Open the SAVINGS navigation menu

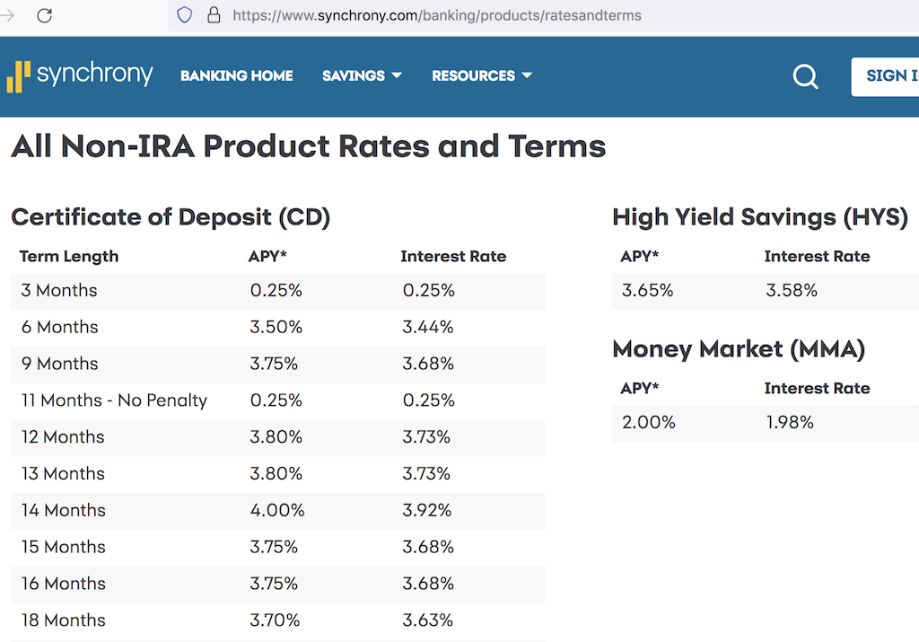(x=354, y=76)
